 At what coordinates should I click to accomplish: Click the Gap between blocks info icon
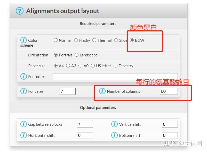click(23, 124)
